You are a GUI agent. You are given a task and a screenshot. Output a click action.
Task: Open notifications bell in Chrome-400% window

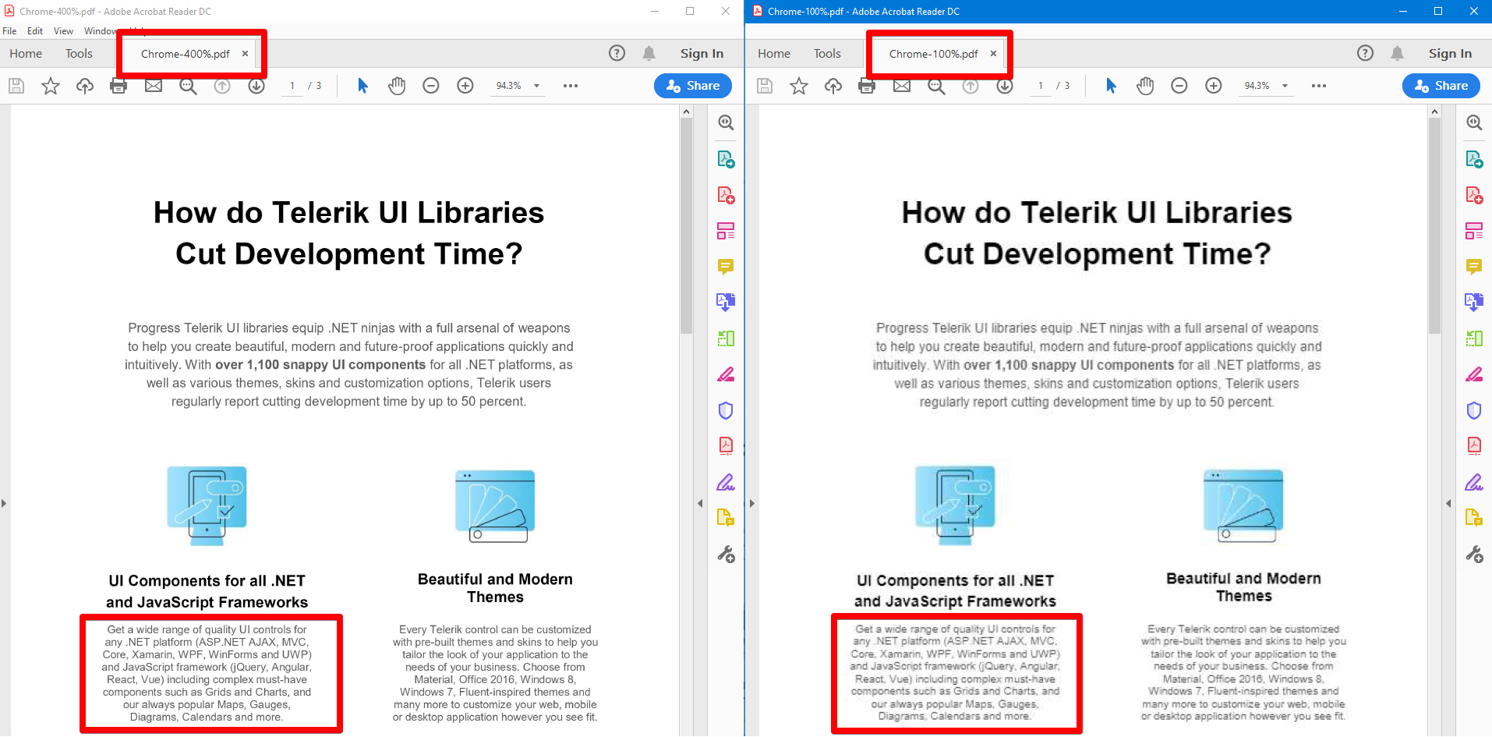(649, 53)
